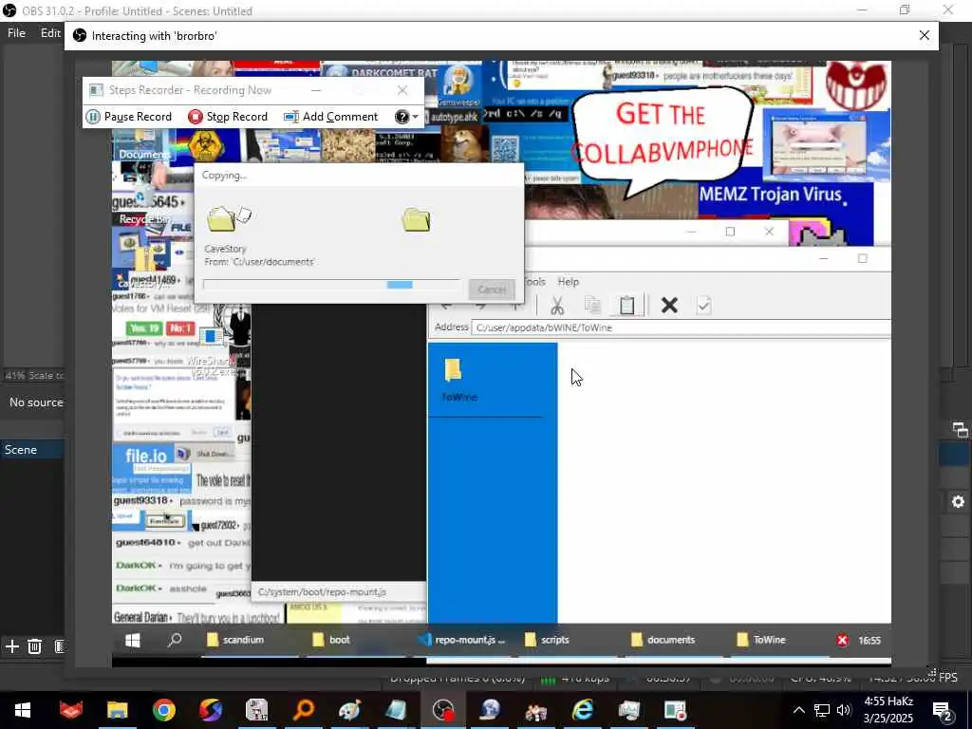
Task: Switch to documents folder in VM taskbar
Action: (664, 640)
